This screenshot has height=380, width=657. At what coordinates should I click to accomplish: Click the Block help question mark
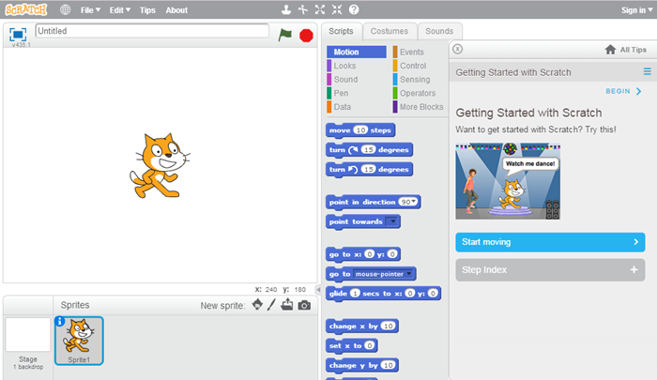click(x=354, y=9)
